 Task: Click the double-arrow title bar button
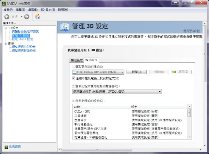(175, 3)
